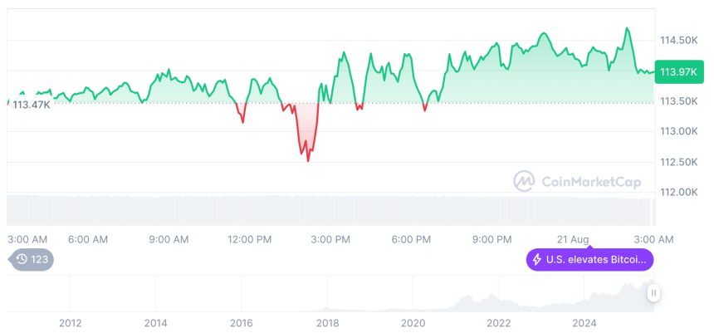The height and width of the screenshot is (333, 714).
Task: Click the CoinMarketCap logo icon watermark
Action: [x=524, y=180]
